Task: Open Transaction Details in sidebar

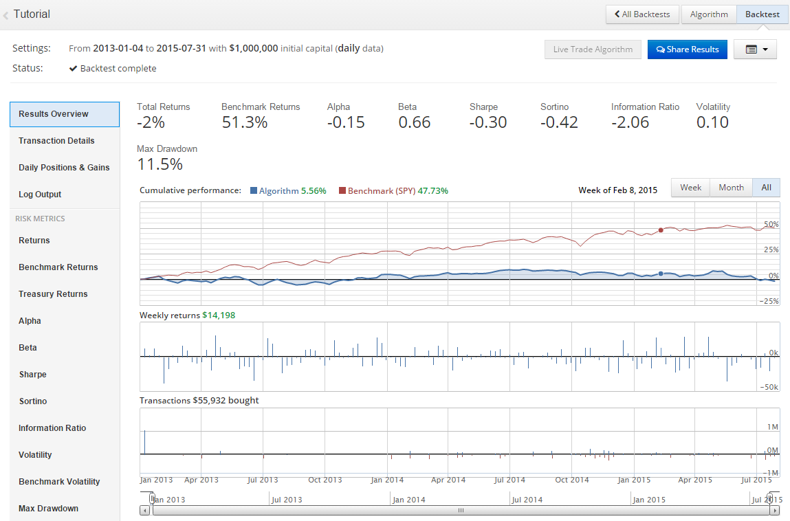Action: click(x=56, y=141)
